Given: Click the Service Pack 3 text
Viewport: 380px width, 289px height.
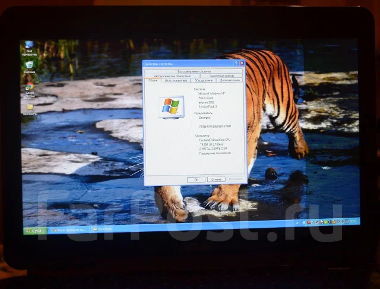Looking at the screenshot, I should tap(208, 107).
